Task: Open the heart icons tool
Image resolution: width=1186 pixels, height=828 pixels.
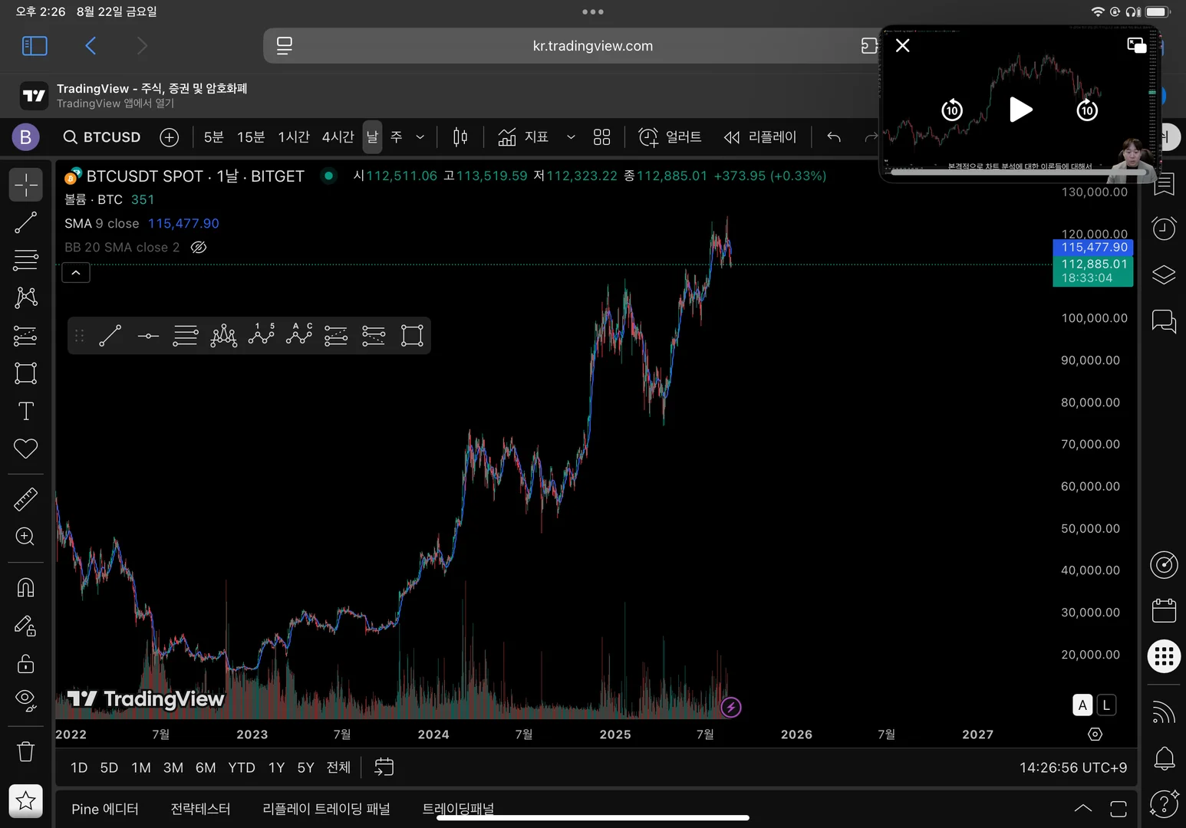Action: click(x=26, y=449)
